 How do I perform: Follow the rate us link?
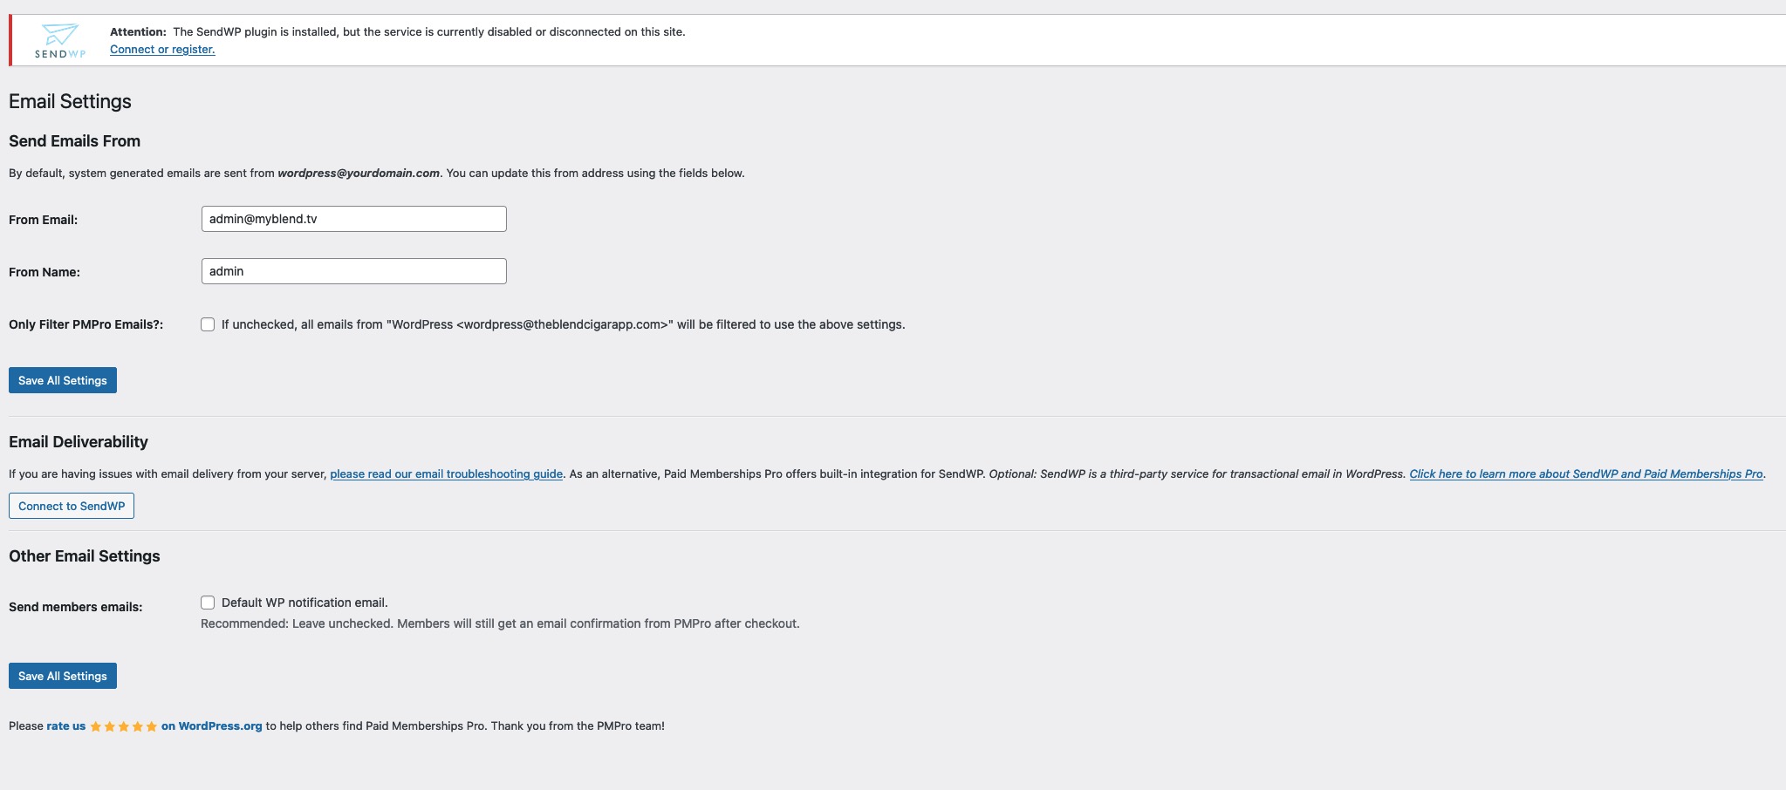click(x=66, y=726)
